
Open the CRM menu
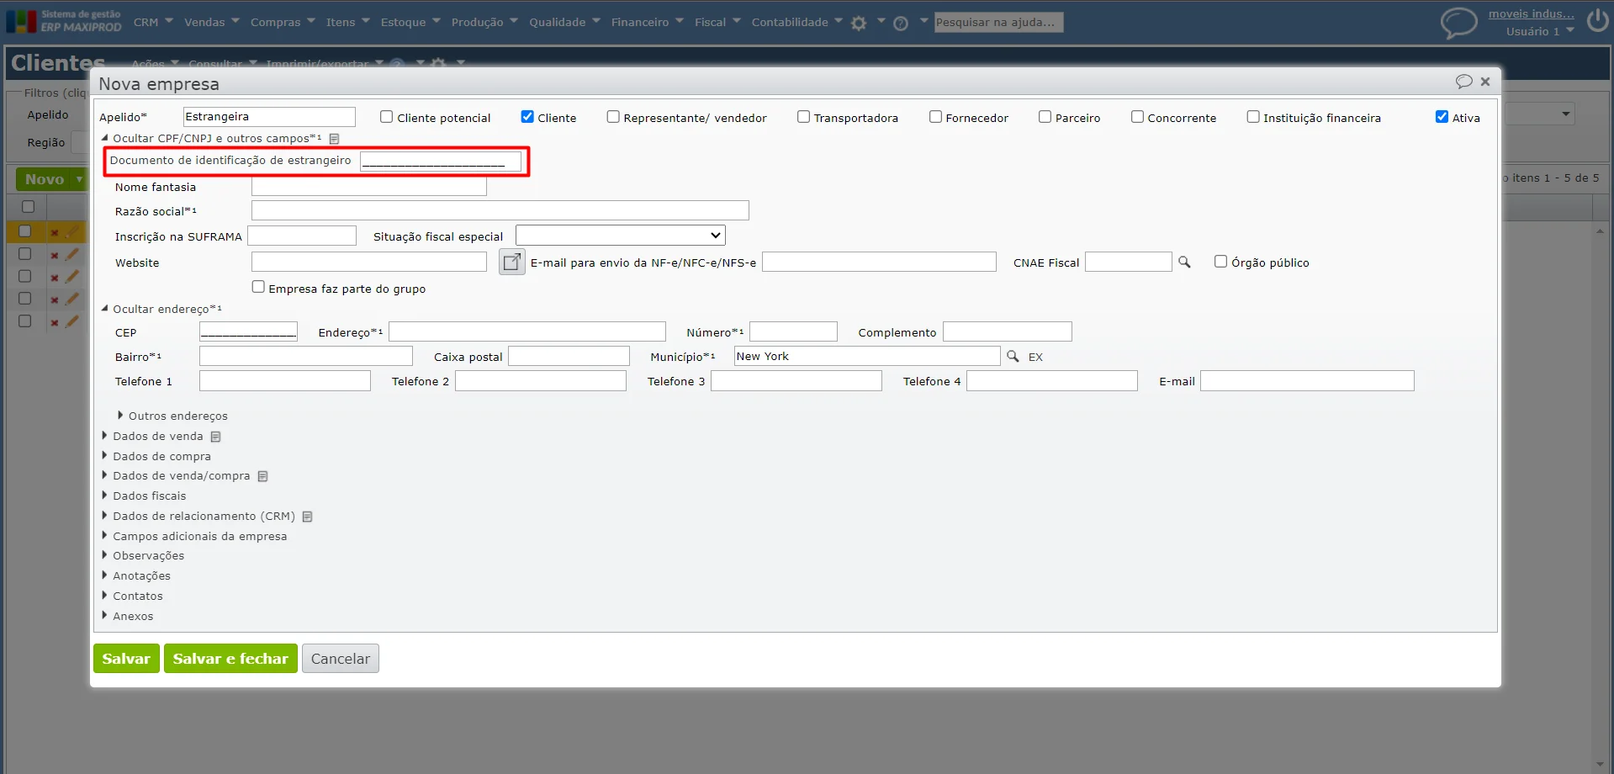153,22
